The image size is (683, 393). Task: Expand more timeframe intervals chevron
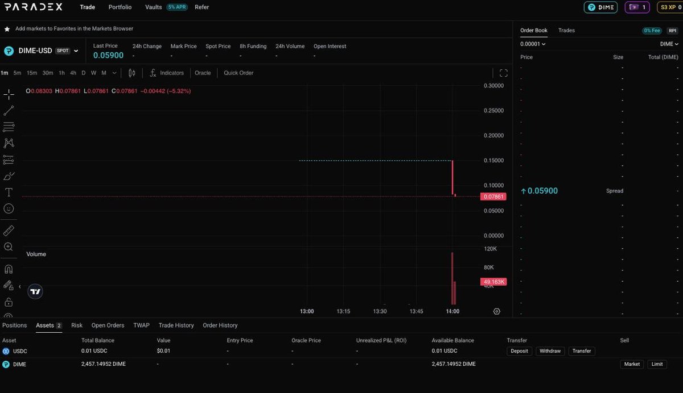[x=114, y=73]
